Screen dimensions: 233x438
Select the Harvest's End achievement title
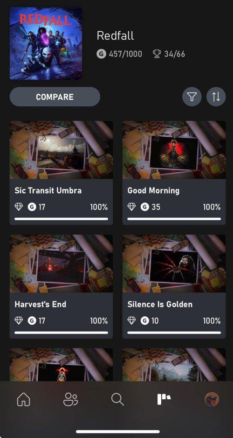pos(40,304)
